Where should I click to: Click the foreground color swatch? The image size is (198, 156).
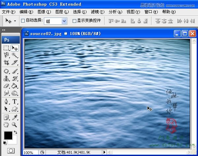pyautogui.click(x=8, y=135)
